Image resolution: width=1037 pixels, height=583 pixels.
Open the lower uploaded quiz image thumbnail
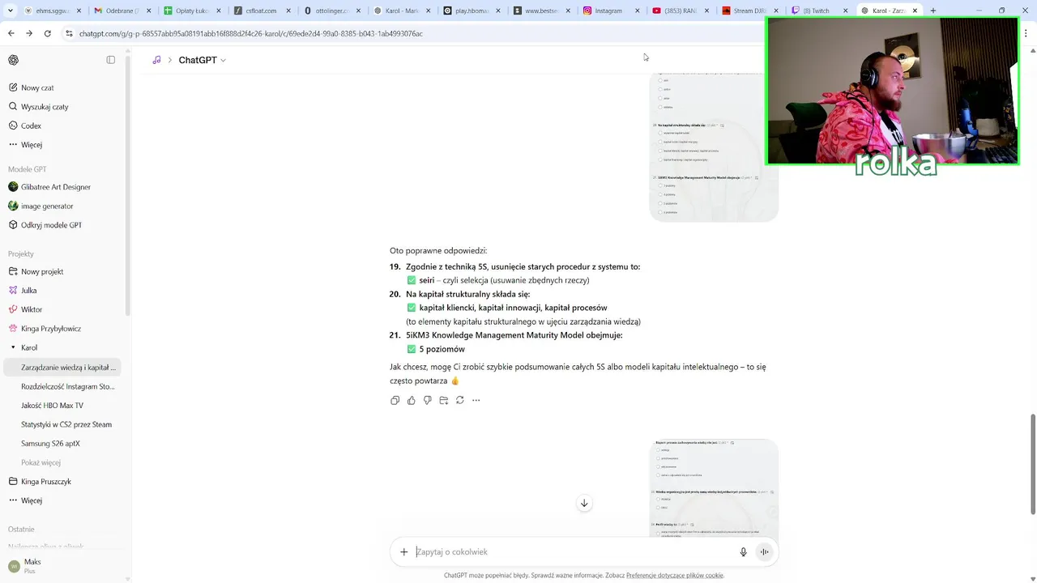(x=714, y=487)
